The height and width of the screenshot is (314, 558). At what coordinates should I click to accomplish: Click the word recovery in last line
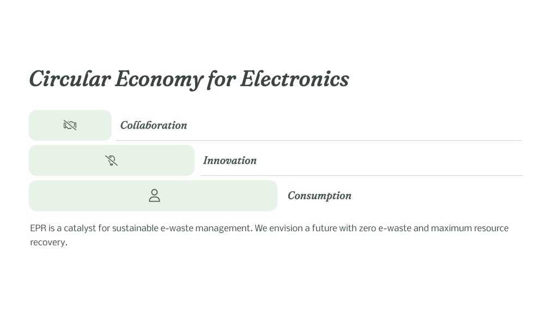(x=48, y=243)
